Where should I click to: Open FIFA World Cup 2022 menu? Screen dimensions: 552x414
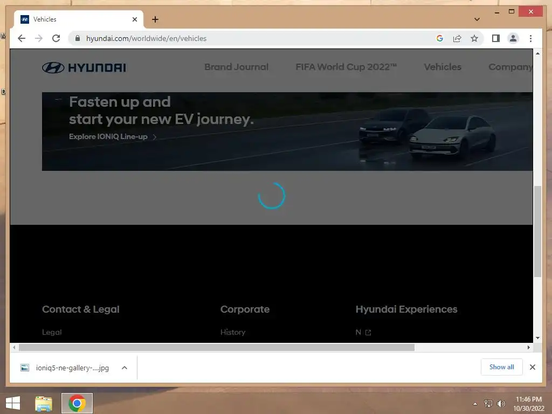[x=346, y=67]
